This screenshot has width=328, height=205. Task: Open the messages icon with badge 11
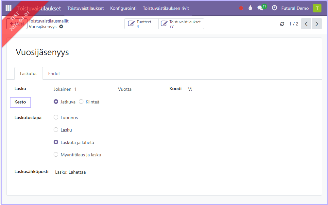[261, 8]
